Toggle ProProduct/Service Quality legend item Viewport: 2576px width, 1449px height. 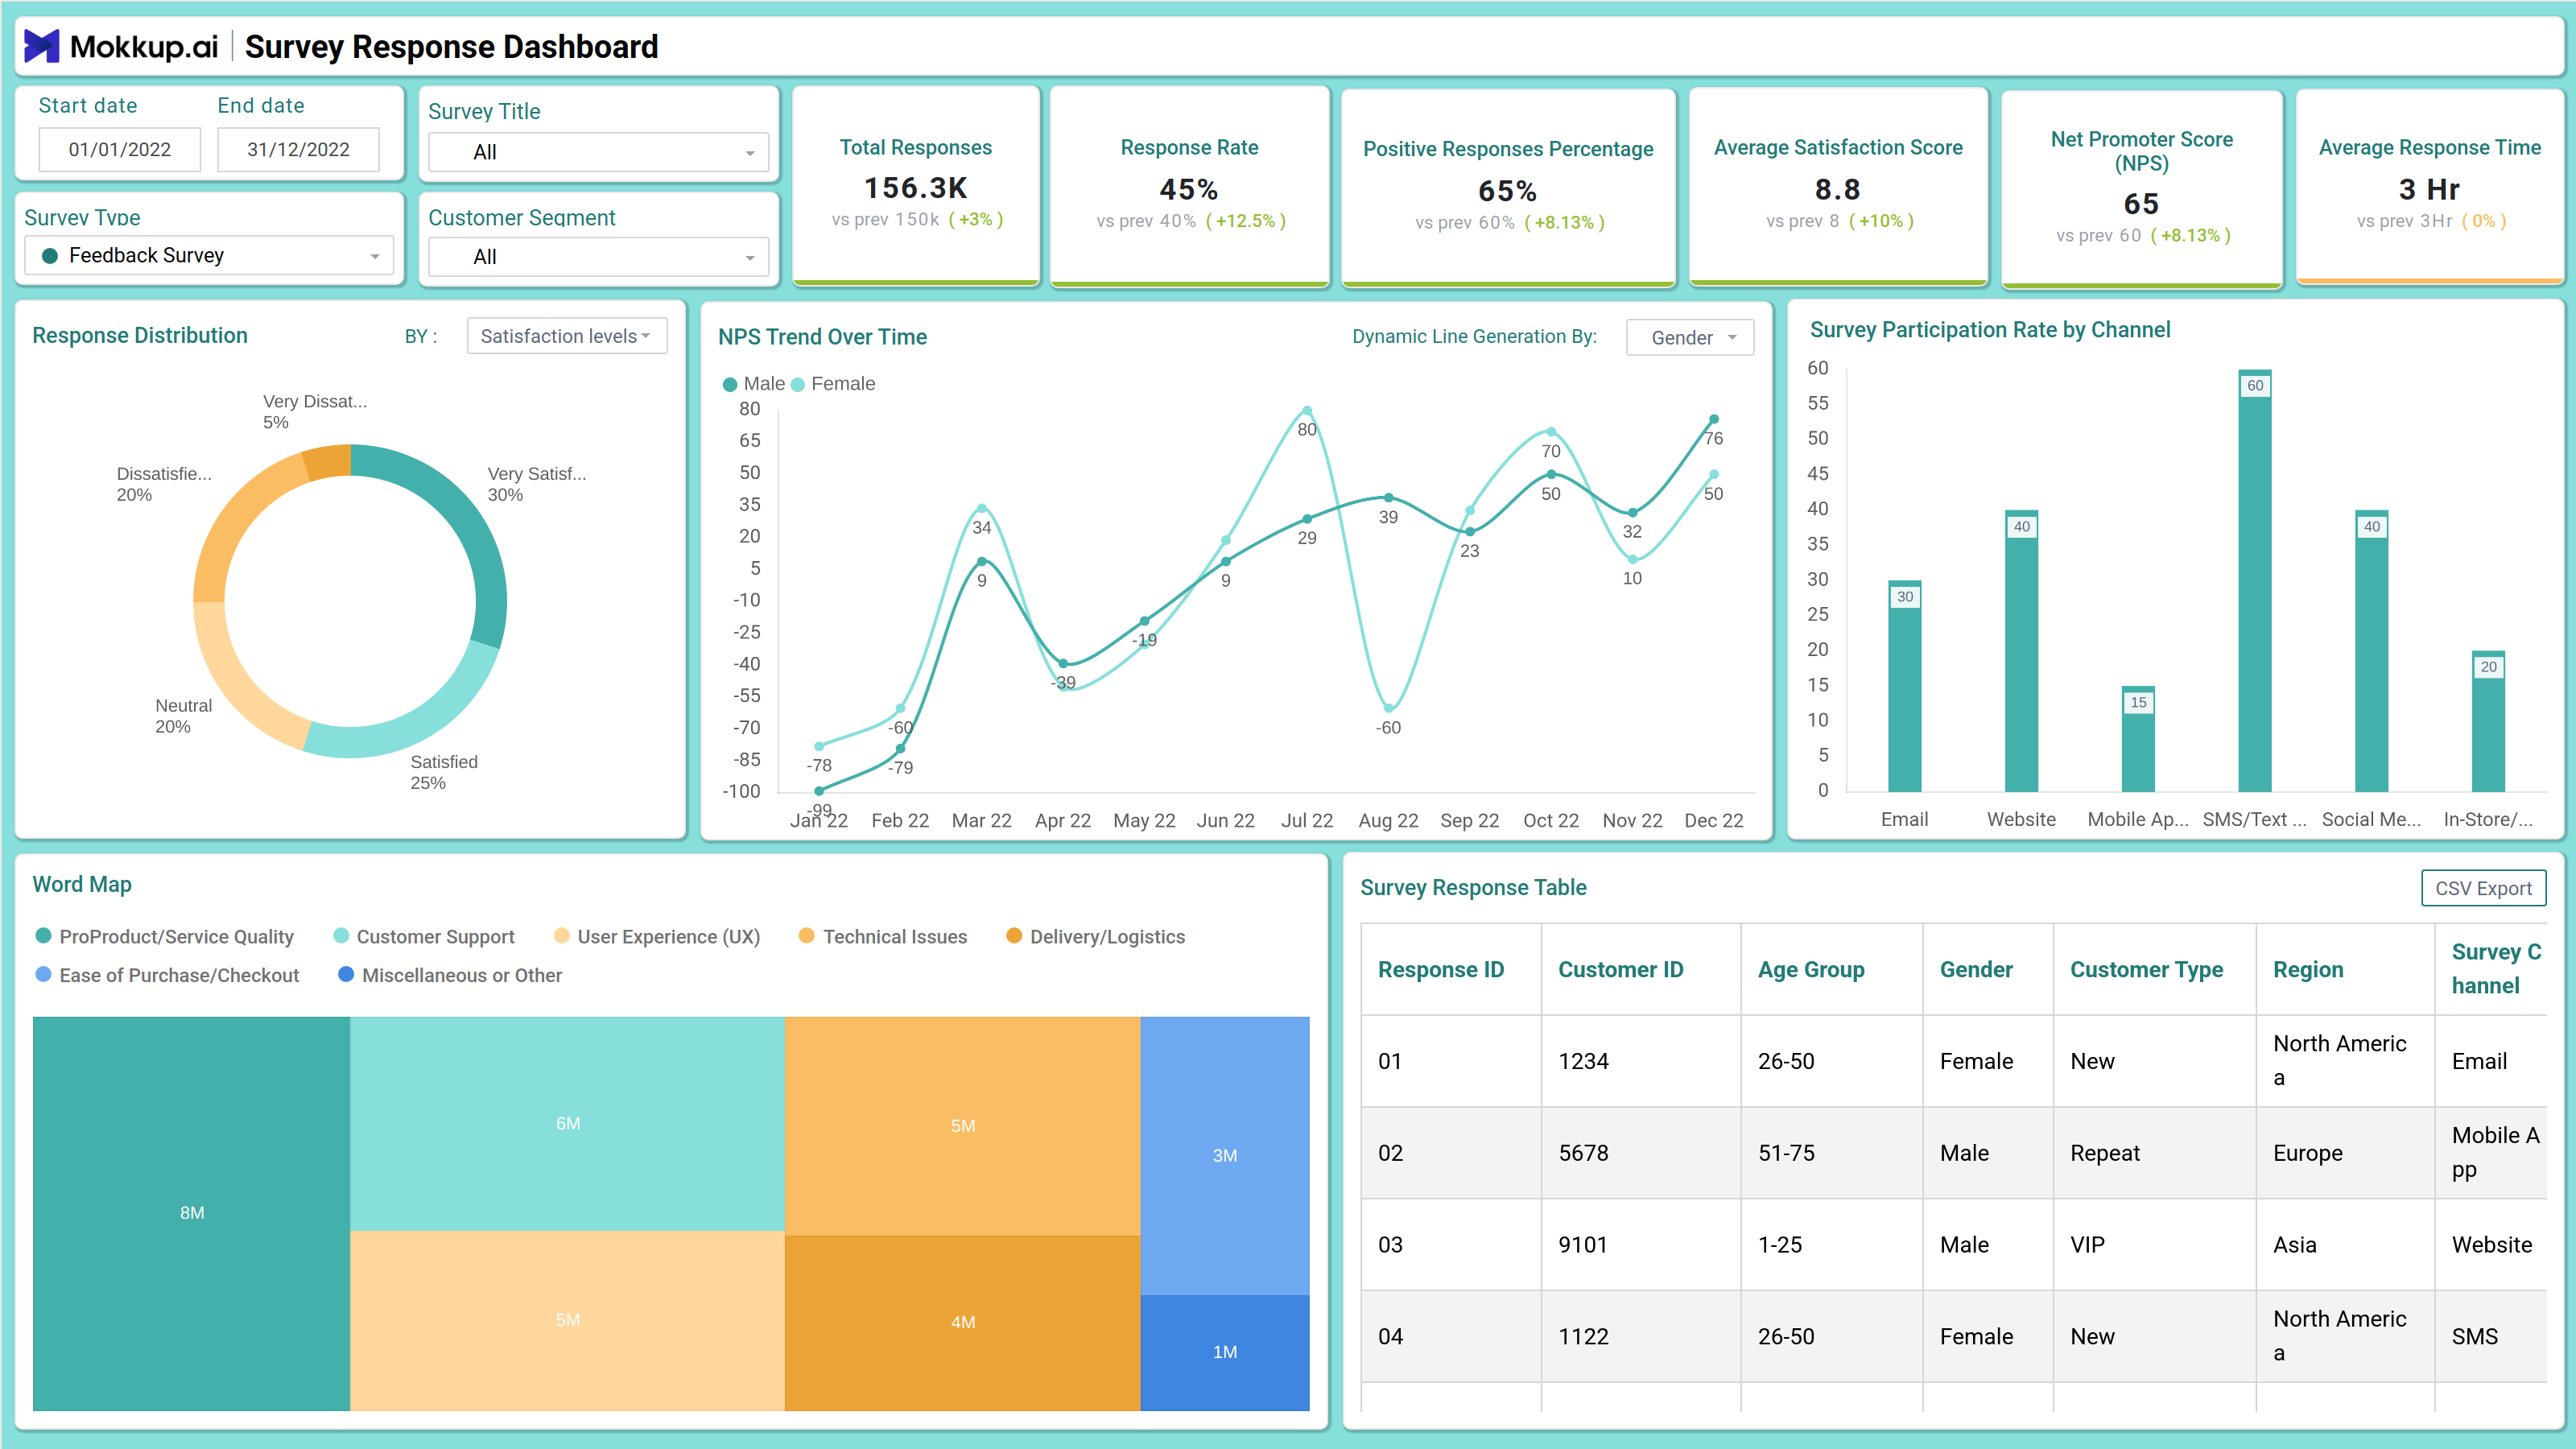click(165, 937)
